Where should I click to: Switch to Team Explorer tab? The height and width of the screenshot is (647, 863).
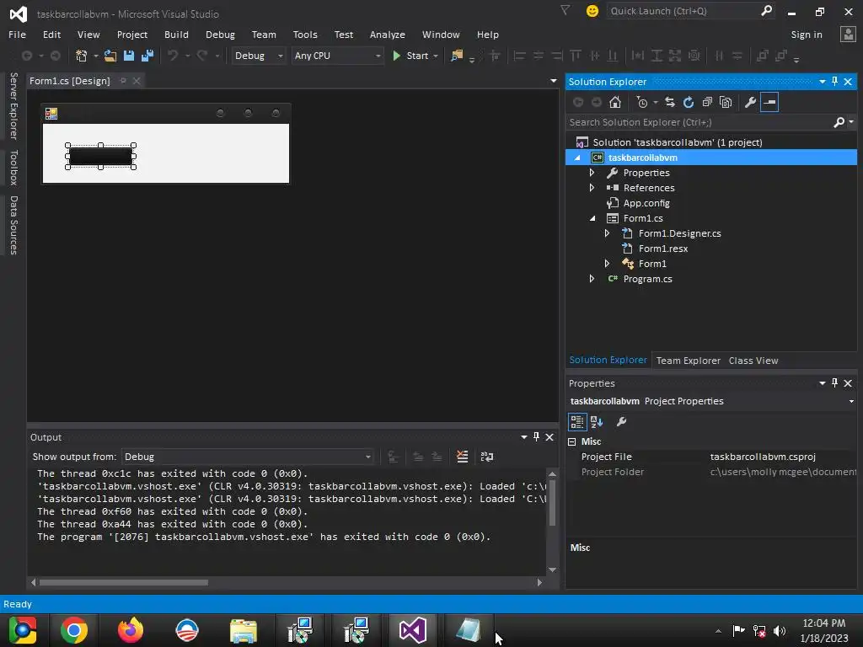tap(688, 361)
